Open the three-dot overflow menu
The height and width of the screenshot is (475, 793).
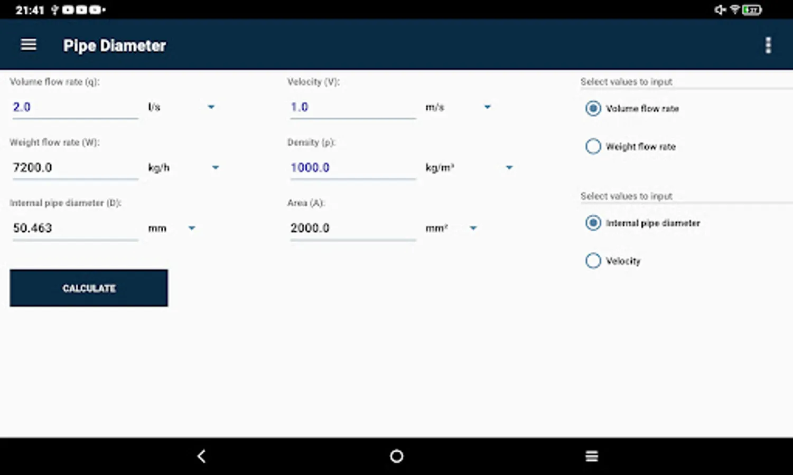[768, 45]
